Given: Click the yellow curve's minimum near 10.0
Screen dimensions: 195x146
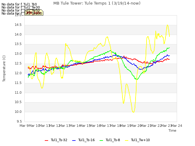Looking at the screenshot, I should (x=133, y=112).
